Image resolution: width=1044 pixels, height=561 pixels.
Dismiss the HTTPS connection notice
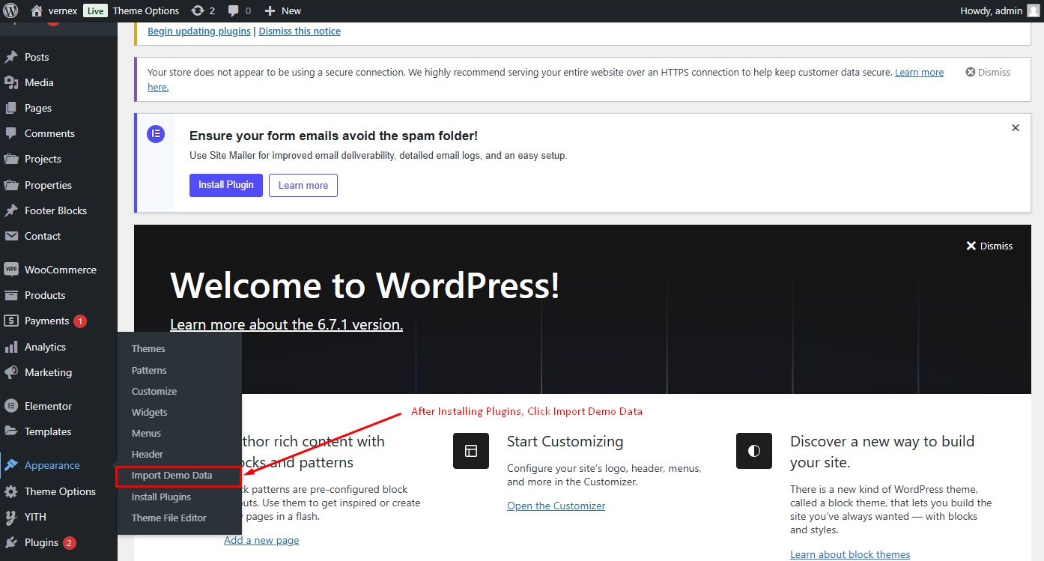click(x=988, y=73)
